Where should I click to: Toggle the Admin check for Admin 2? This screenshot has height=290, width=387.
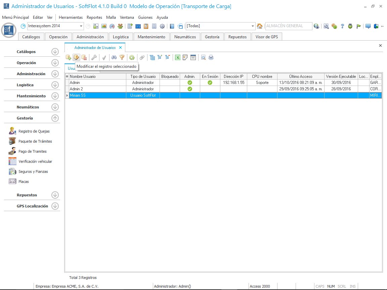click(190, 89)
